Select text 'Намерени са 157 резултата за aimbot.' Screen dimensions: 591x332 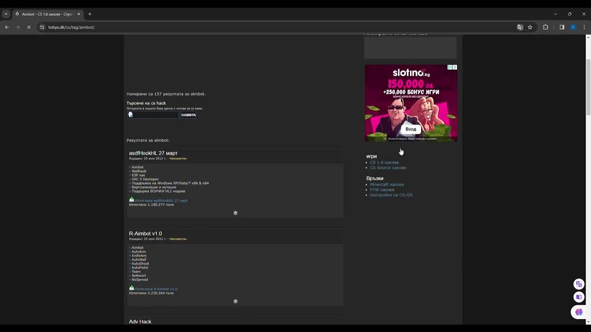[x=166, y=94]
